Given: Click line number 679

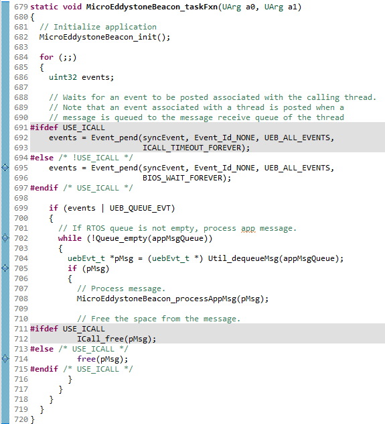Looking at the screenshot, I should pos(21,7).
